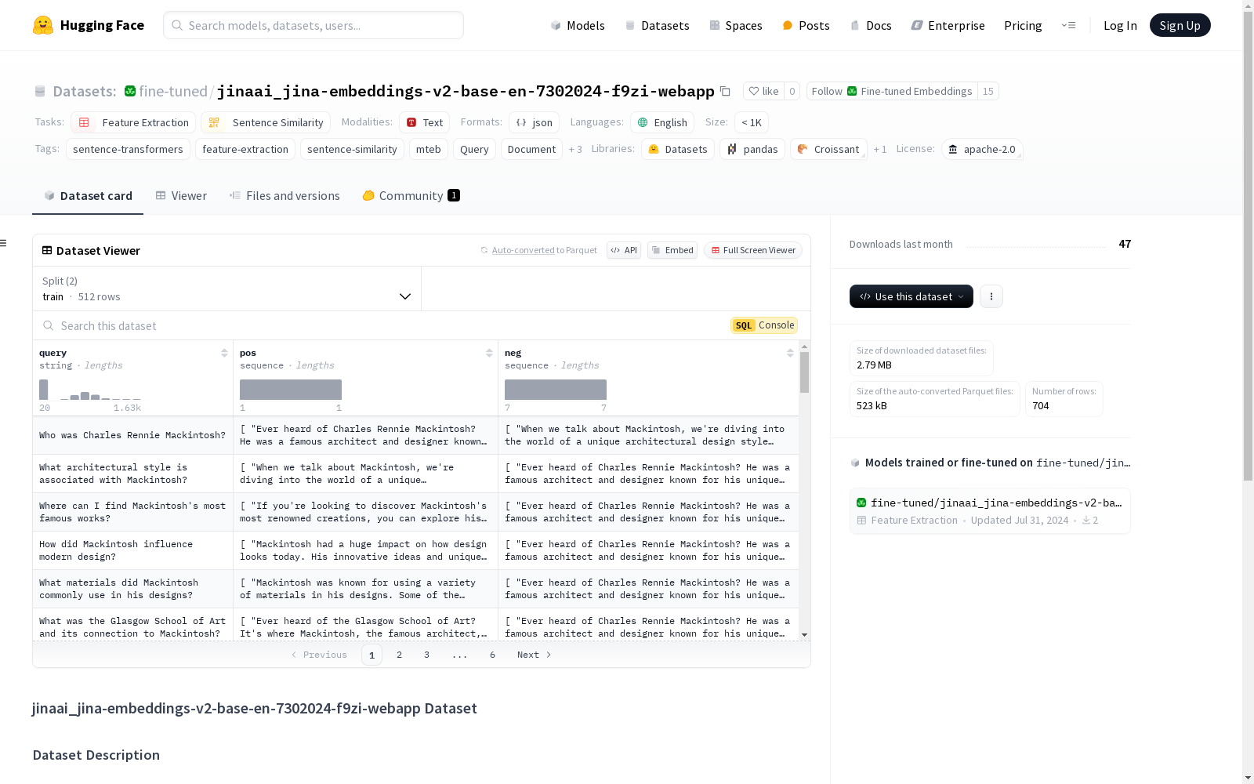Go to page 6 of the dataset
Screen dimensions: 1254x784
[492, 655]
